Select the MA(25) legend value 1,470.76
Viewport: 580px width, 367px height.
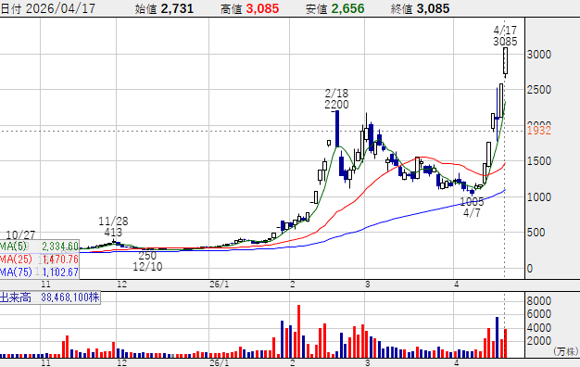pos(60,259)
